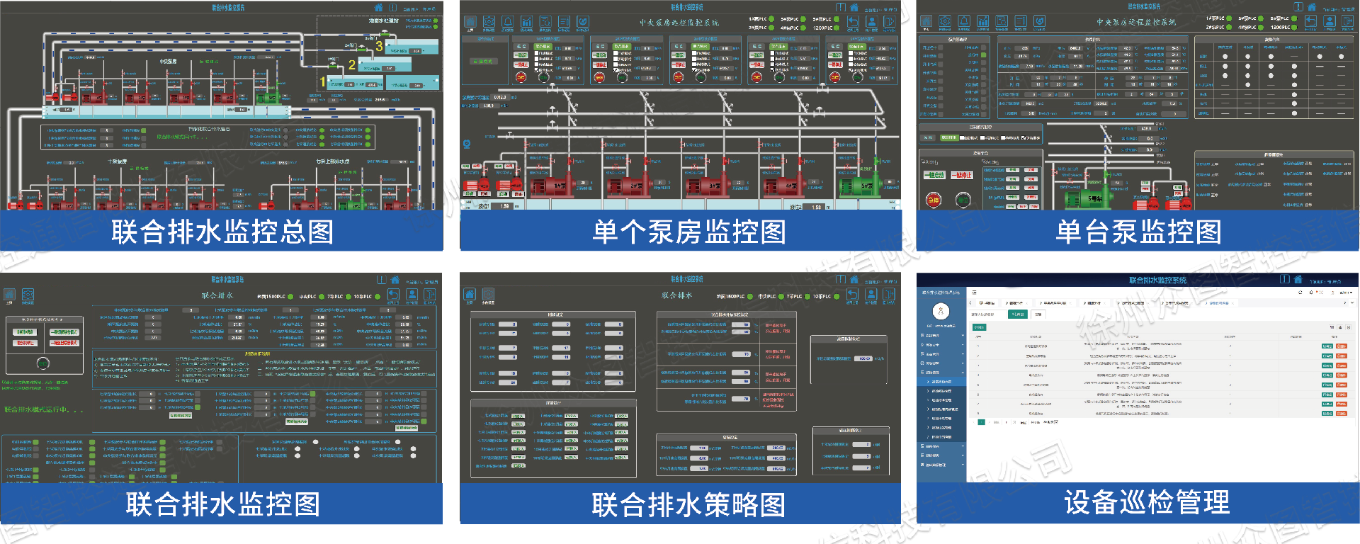
Task: Open the gear settings icon in 单个泵房监控图 toolbar
Action: coord(489,22)
